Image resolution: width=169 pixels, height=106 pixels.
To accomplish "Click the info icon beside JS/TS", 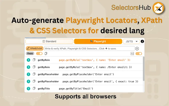I will (x=142, y=41).
